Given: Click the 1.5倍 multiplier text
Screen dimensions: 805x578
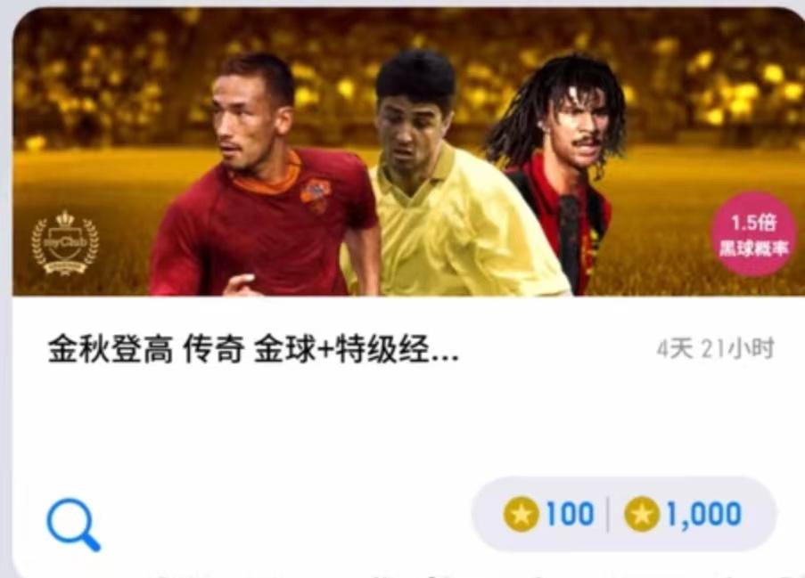Looking at the screenshot, I should point(753,223).
